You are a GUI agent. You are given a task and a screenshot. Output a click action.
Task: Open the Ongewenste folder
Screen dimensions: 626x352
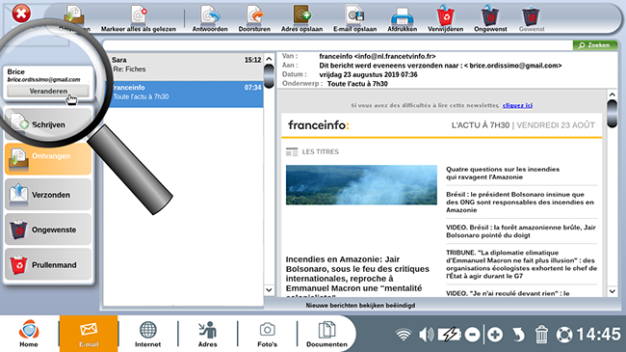[48, 230]
